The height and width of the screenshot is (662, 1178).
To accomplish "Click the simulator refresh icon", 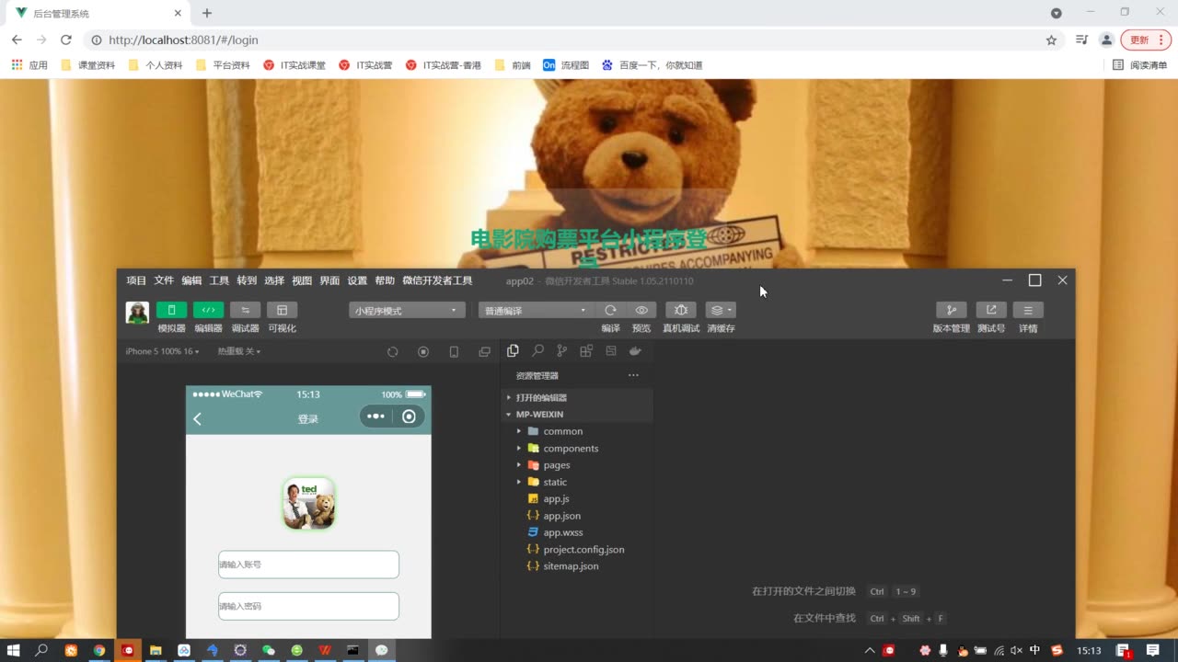I will click(x=392, y=351).
